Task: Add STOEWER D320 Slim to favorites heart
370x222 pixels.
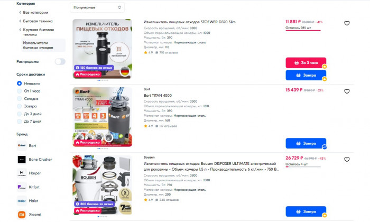Action: tap(347, 23)
